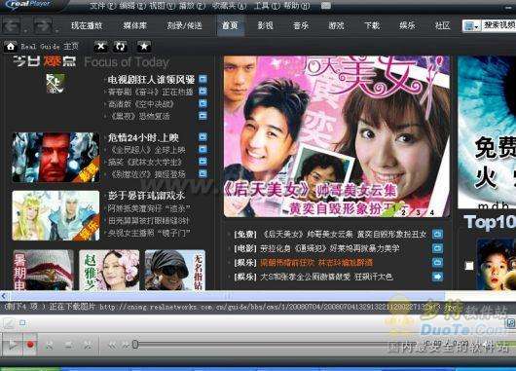This screenshot has width=516, height=371.
Task: Open the 娱乐 tab
Action: [407, 25]
